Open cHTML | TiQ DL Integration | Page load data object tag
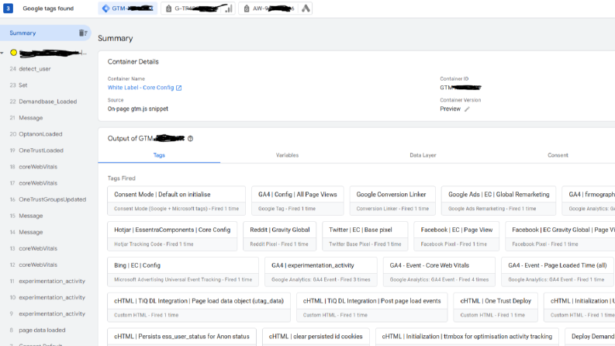This screenshot has width=615, height=346. pyautogui.click(x=199, y=307)
